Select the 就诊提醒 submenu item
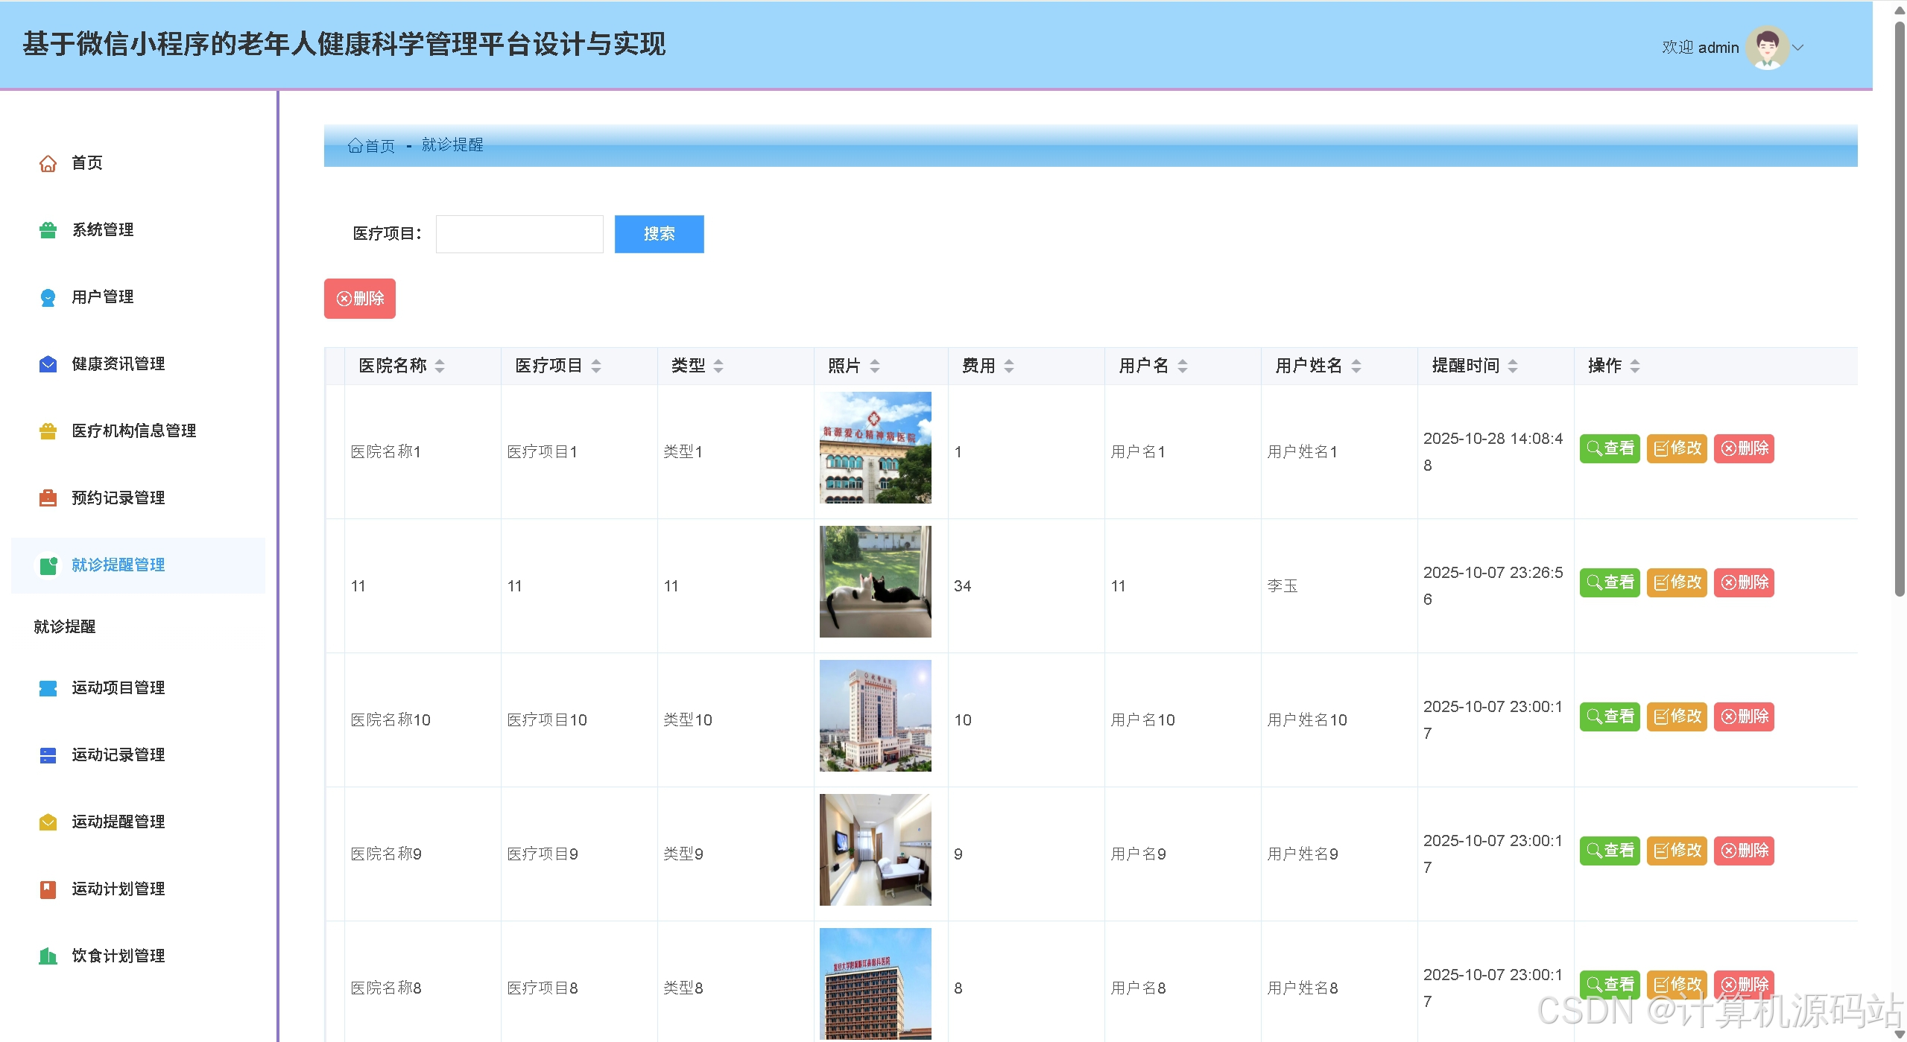 coord(65,626)
